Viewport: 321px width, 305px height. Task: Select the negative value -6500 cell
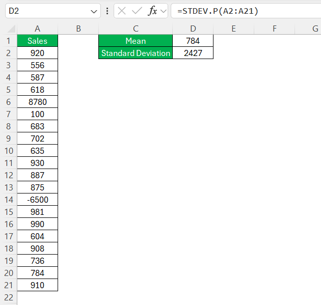pyautogui.click(x=38, y=200)
